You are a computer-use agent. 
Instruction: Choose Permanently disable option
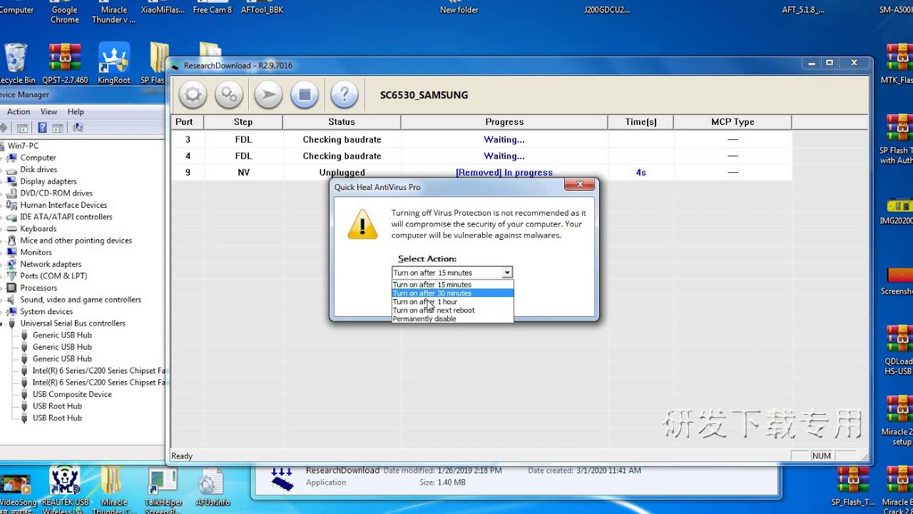tap(452, 318)
